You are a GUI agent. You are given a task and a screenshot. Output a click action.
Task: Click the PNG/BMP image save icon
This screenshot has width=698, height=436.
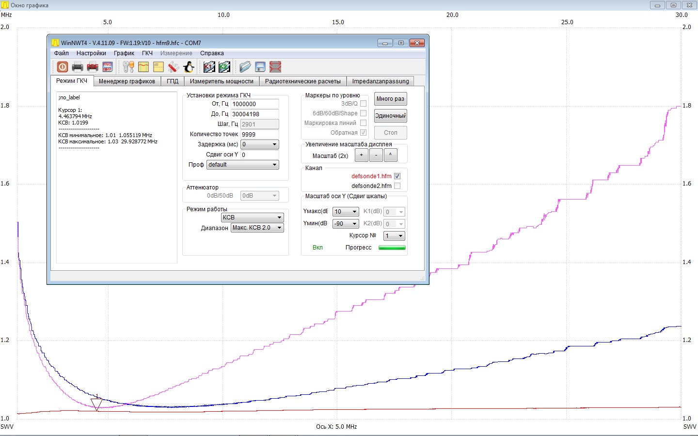click(108, 67)
